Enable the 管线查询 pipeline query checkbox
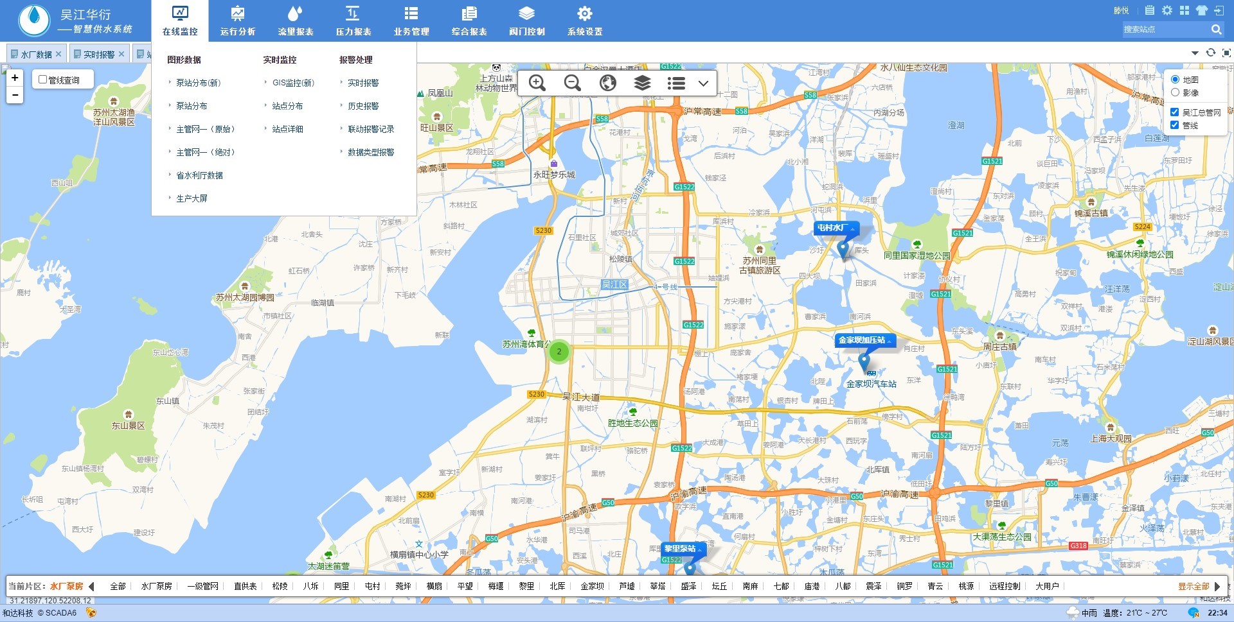The width and height of the screenshot is (1234, 622). tap(43, 80)
